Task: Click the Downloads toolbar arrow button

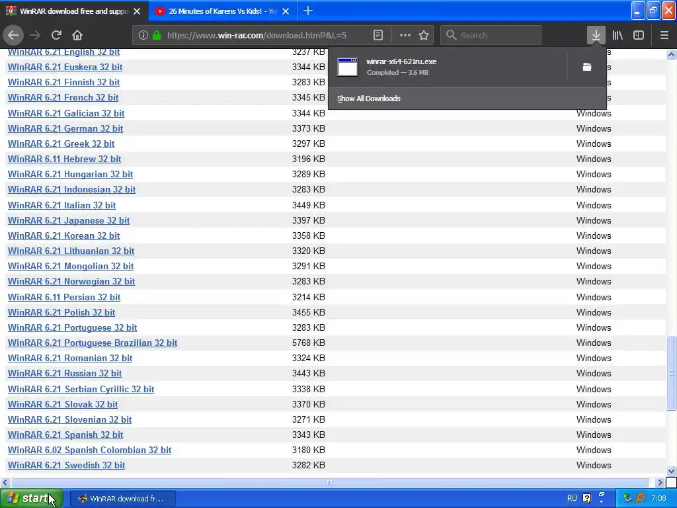Action: pyautogui.click(x=596, y=35)
